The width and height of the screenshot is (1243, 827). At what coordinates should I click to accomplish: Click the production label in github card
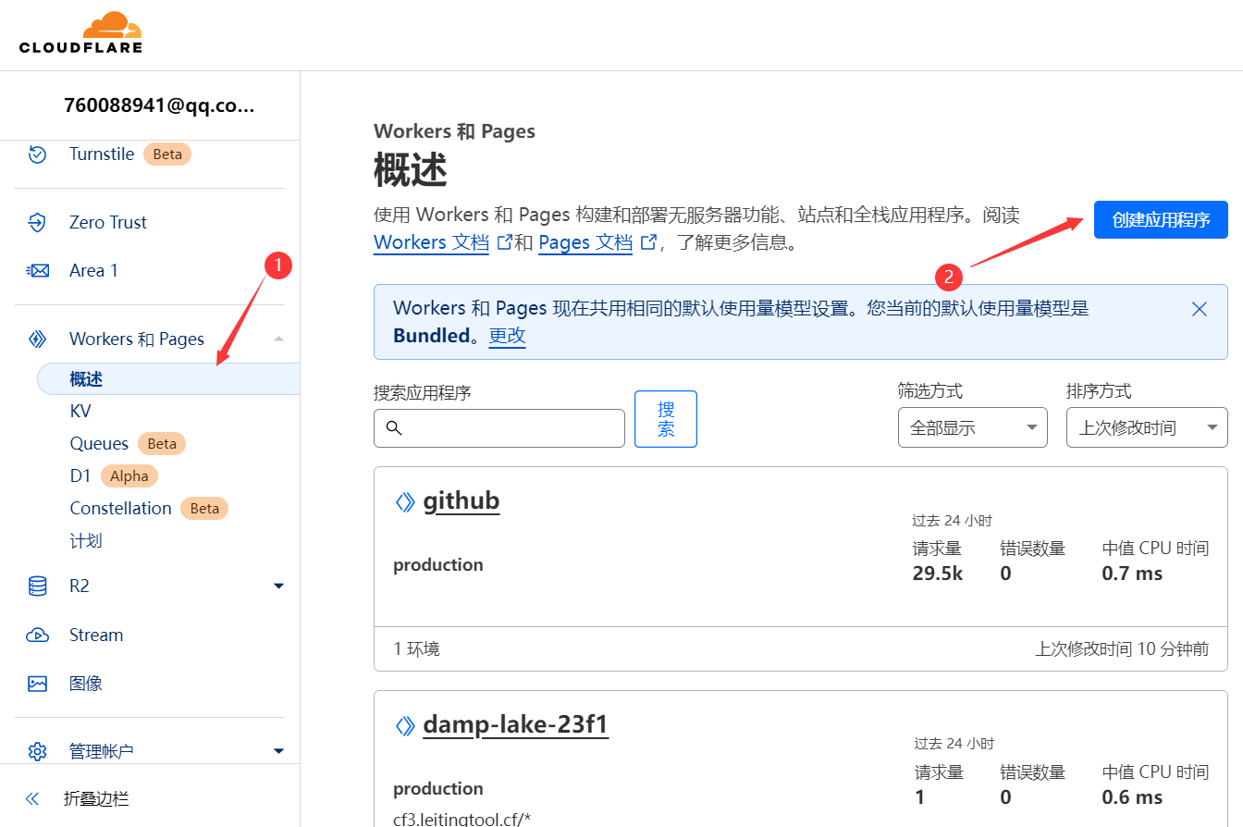(x=438, y=564)
